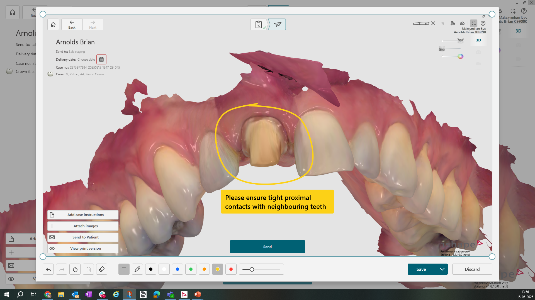The height and width of the screenshot is (300, 535).
Task: Open the Windows Start menu
Action: tap(7, 294)
